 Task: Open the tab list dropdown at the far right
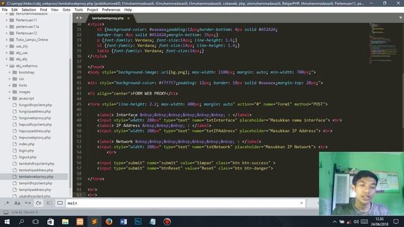click(x=400, y=18)
